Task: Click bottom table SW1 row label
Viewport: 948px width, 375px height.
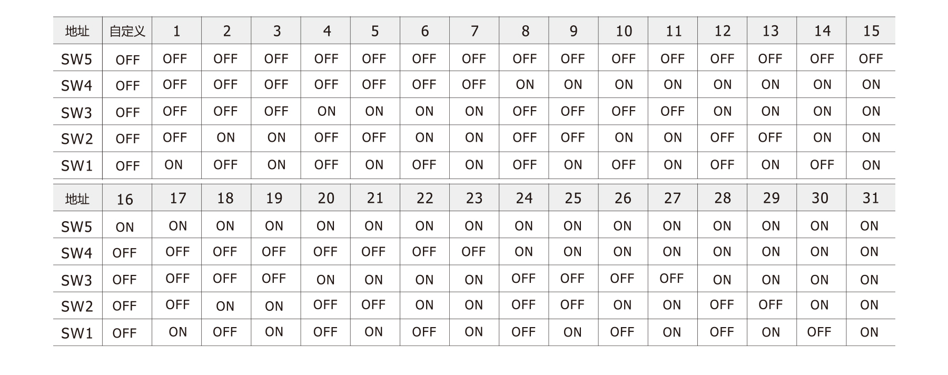Action: point(77,333)
